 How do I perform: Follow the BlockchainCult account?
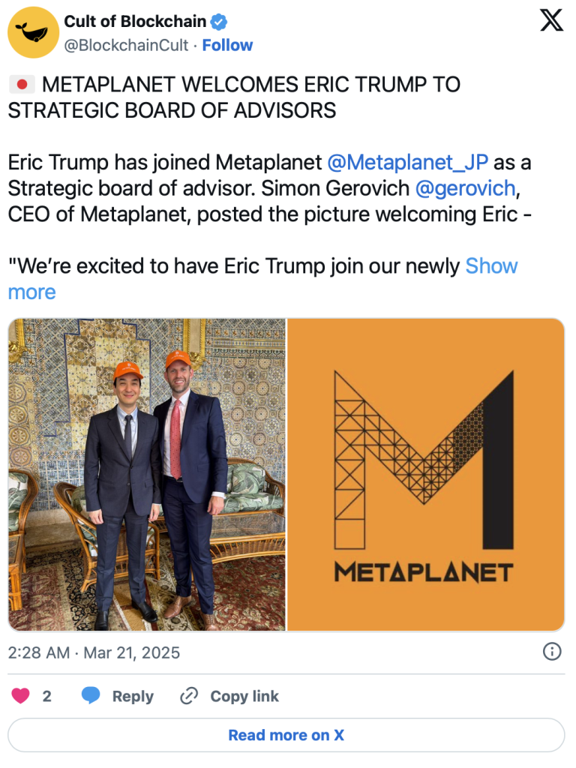pyautogui.click(x=227, y=45)
